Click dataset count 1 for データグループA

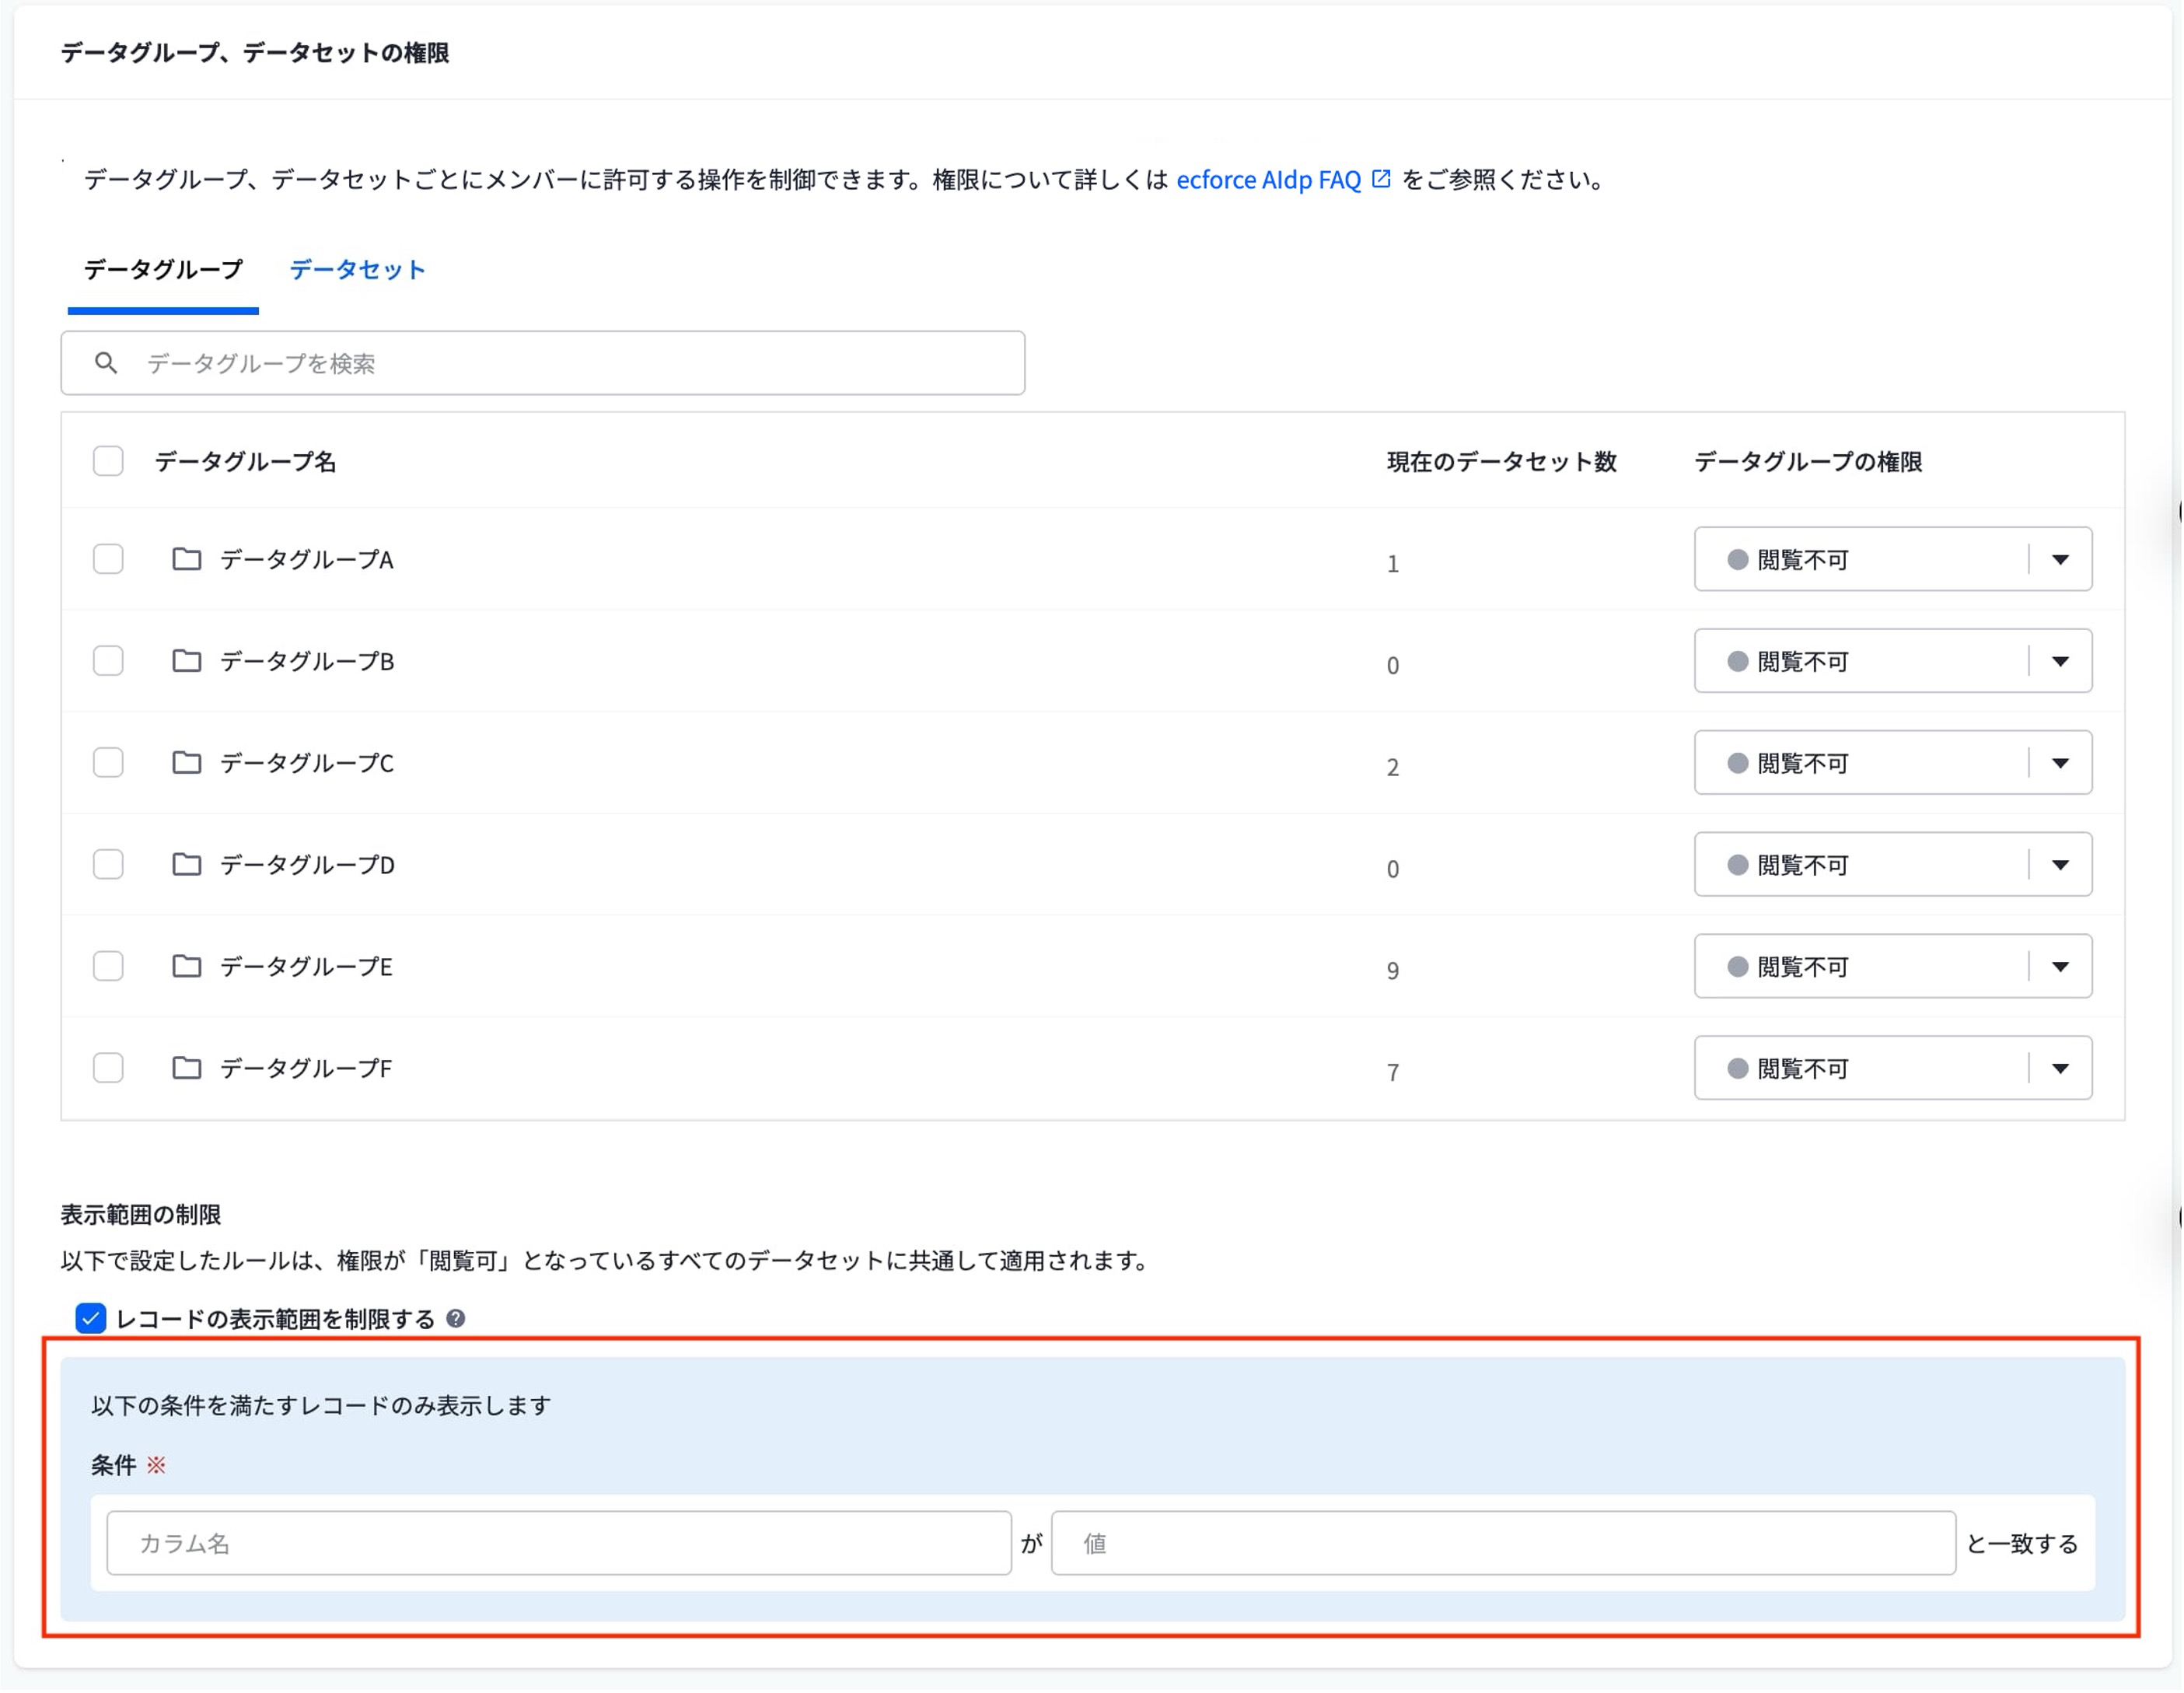point(1392,563)
